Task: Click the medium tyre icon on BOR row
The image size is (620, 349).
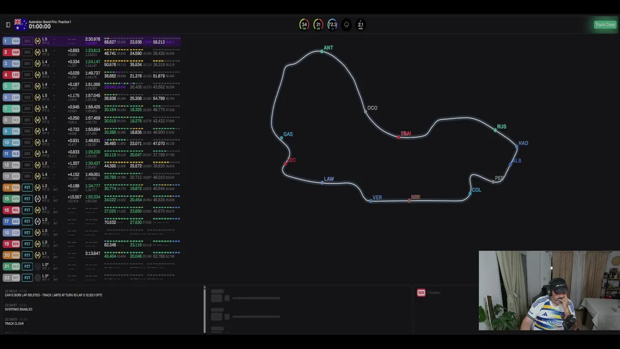Action: (x=37, y=244)
